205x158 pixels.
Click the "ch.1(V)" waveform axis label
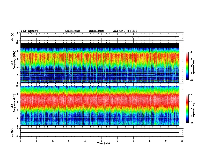tap(12, 37)
